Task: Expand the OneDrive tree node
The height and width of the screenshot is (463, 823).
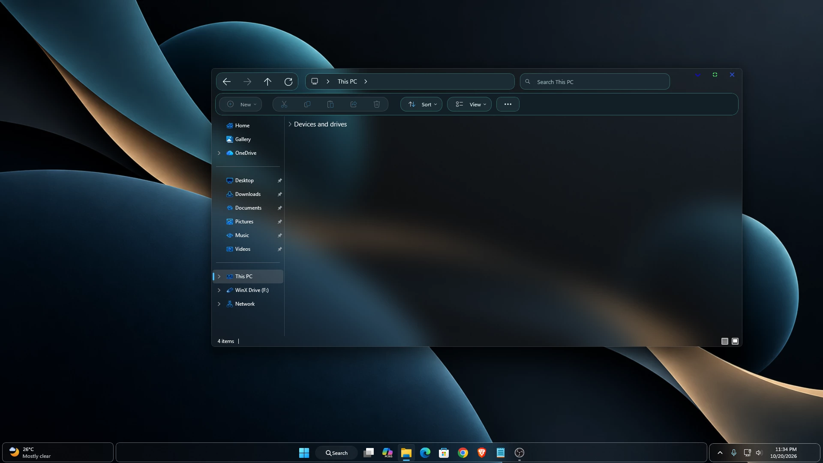Action: [x=219, y=153]
